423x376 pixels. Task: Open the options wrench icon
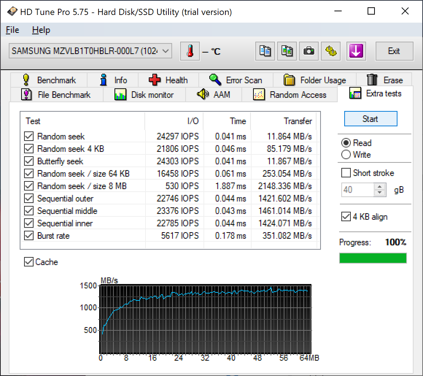(x=331, y=51)
